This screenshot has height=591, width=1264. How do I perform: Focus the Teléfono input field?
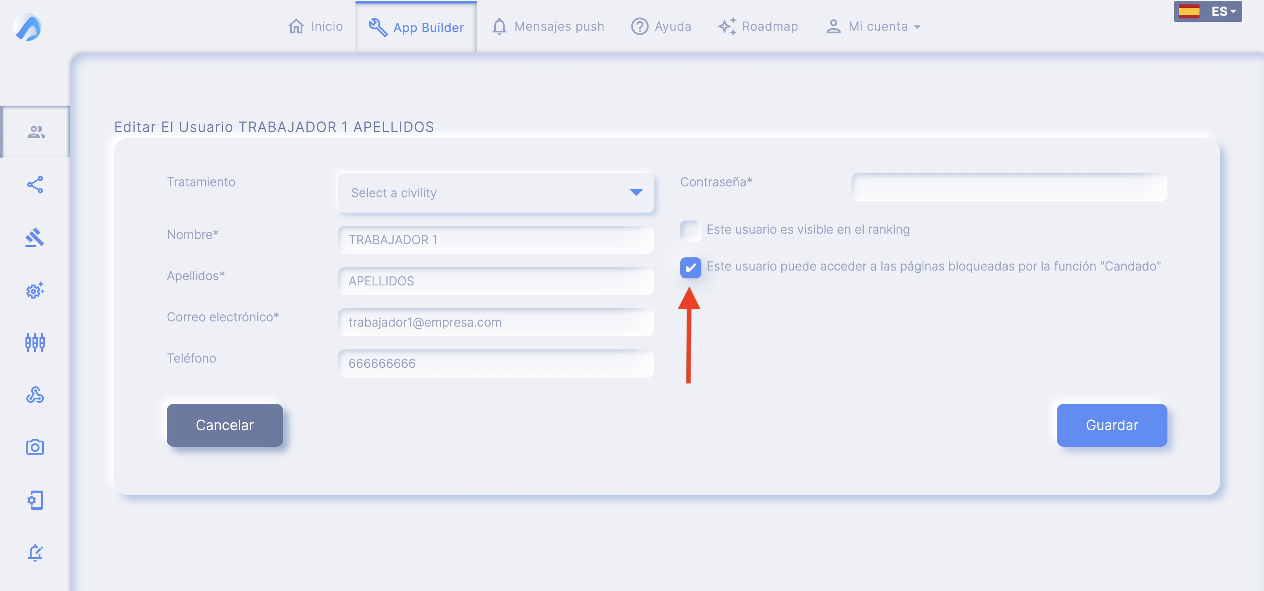point(496,363)
